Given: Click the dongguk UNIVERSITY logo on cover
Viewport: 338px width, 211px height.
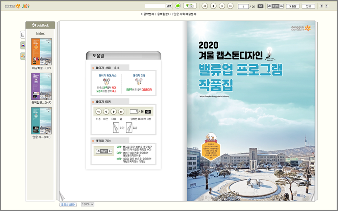Looking at the screenshot, I should (301, 28).
